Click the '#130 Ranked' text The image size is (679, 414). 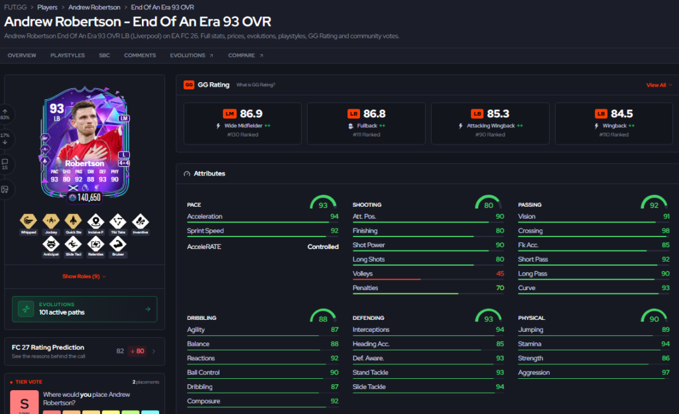(243, 134)
